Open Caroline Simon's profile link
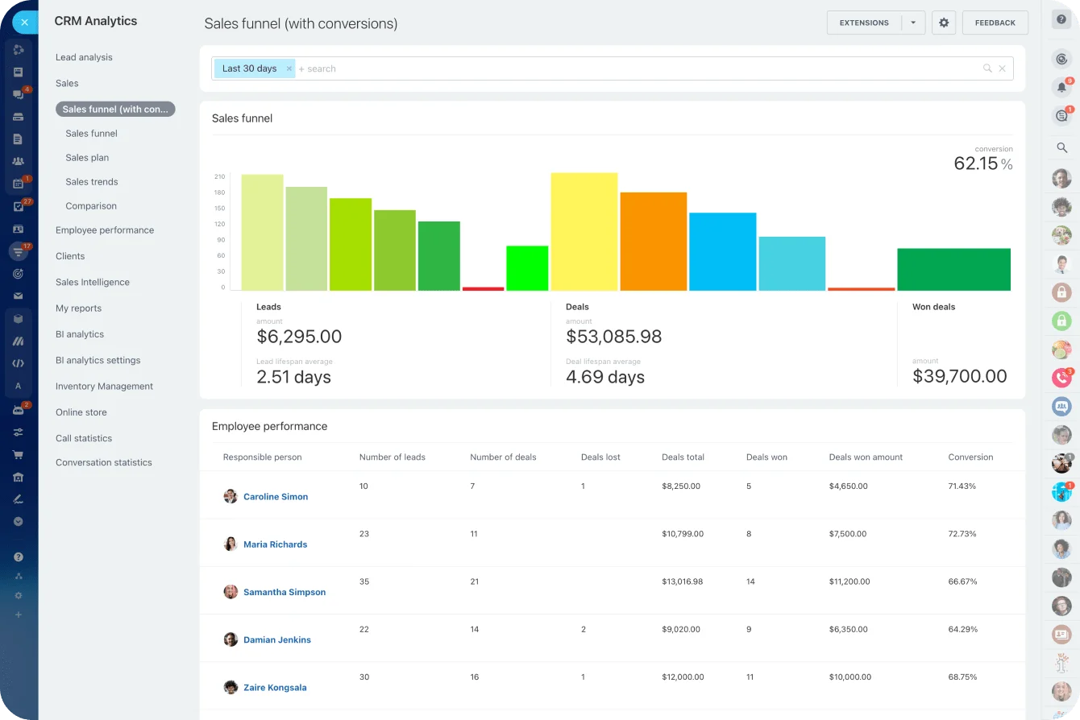 [276, 496]
